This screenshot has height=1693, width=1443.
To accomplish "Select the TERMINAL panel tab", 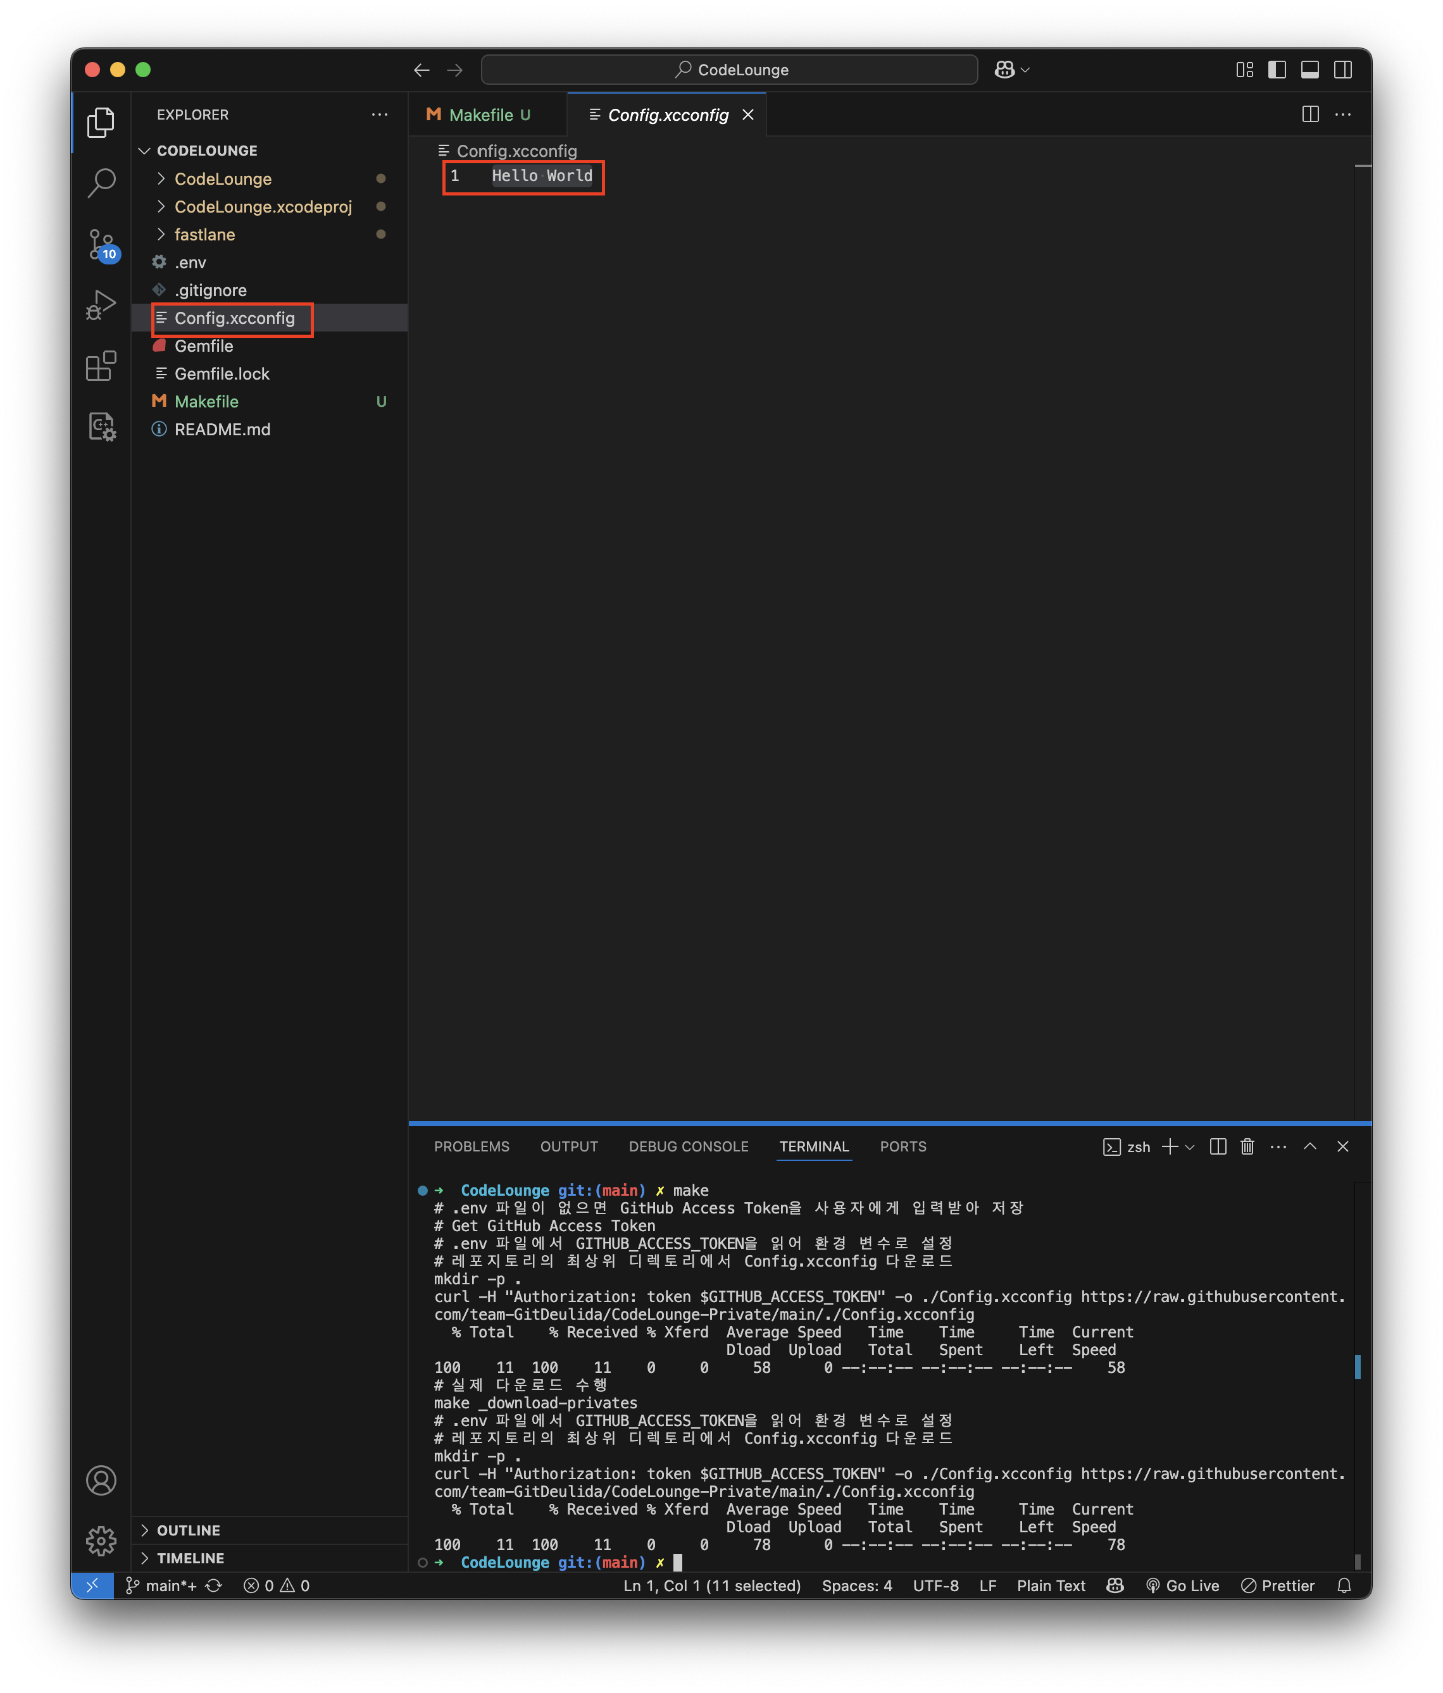I will 813,1146.
